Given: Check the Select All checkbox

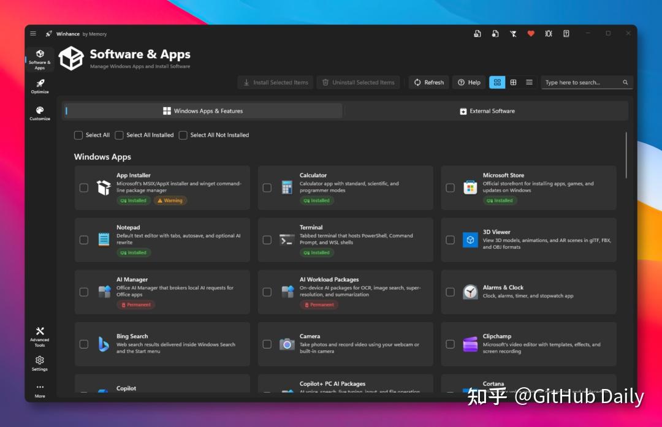Looking at the screenshot, I should [x=78, y=135].
